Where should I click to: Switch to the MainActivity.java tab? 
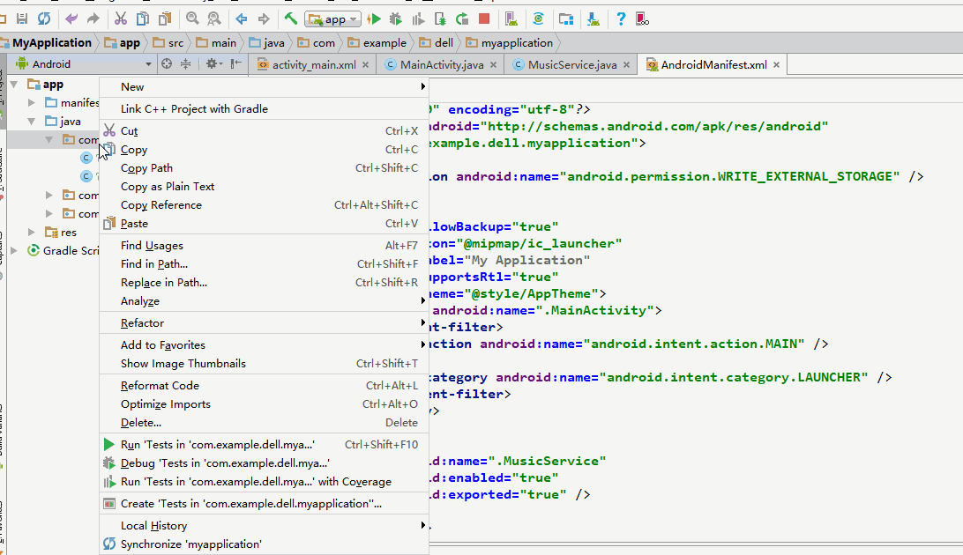tap(441, 64)
